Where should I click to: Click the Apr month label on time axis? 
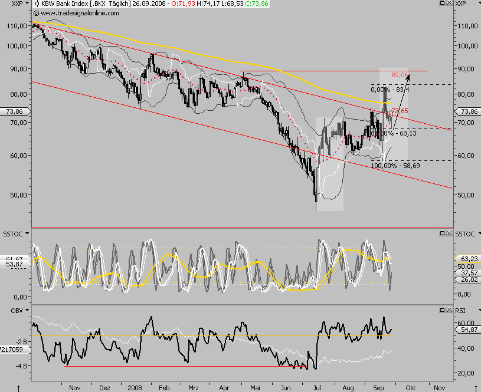click(224, 388)
